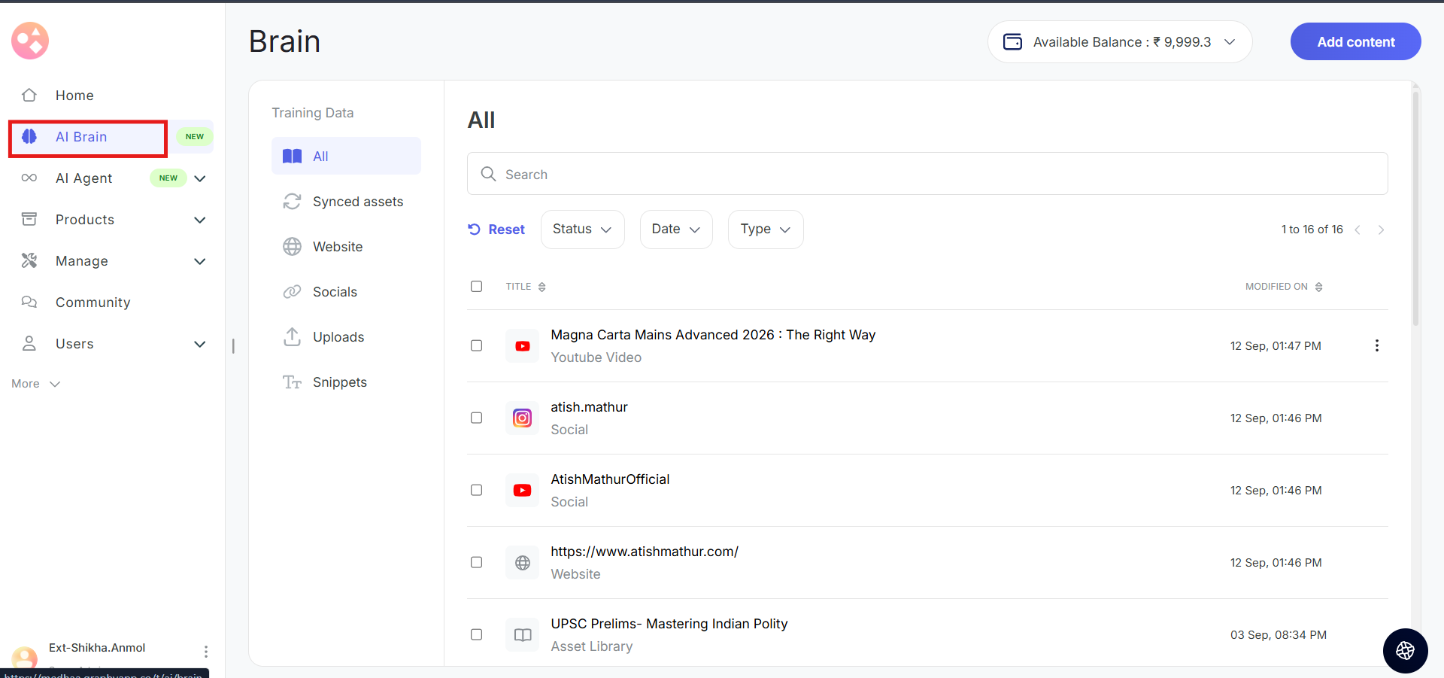The height and width of the screenshot is (678, 1444).
Task: Click the Search input field
Action: tap(927, 175)
